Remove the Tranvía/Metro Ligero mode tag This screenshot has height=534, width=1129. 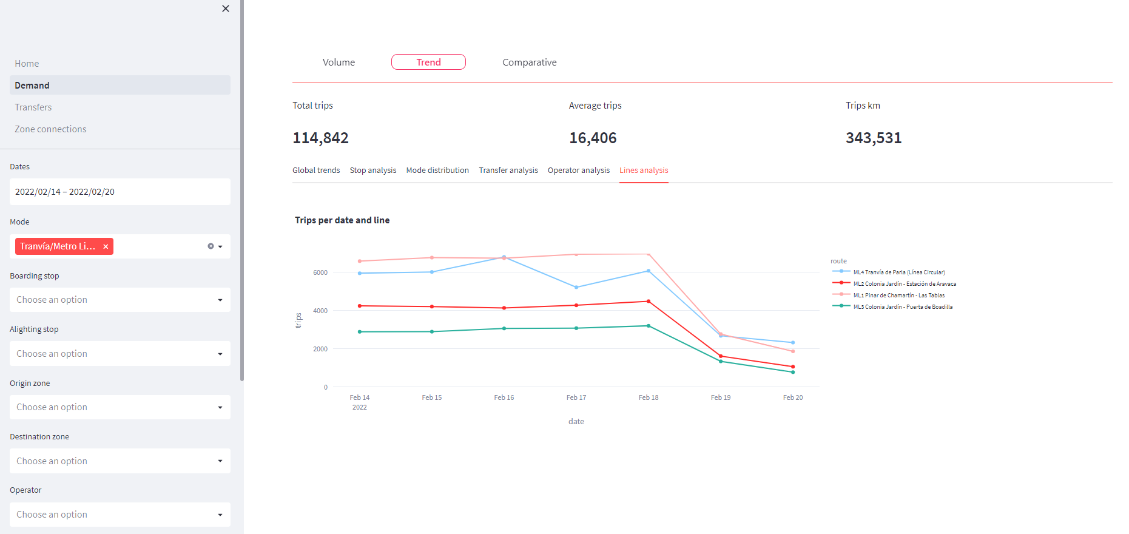pyautogui.click(x=106, y=246)
